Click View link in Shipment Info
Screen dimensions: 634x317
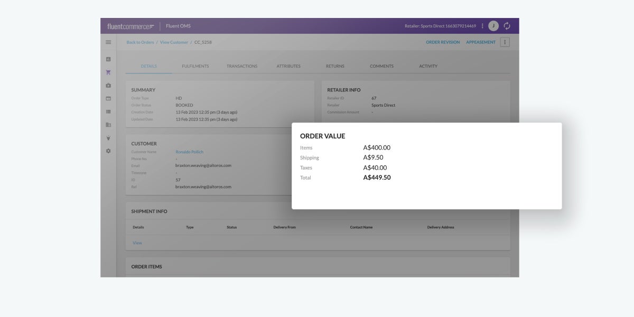[137, 243]
